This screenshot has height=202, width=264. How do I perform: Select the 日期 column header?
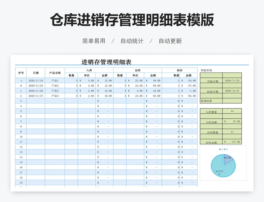36,73
